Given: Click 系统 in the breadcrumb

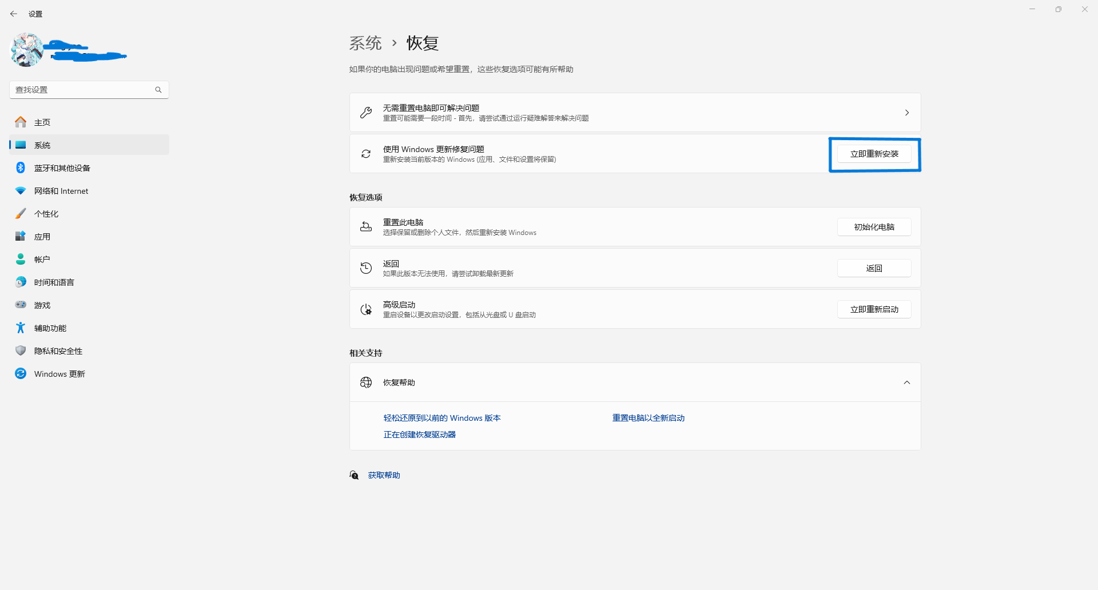Looking at the screenshot, I should point(365,43).
